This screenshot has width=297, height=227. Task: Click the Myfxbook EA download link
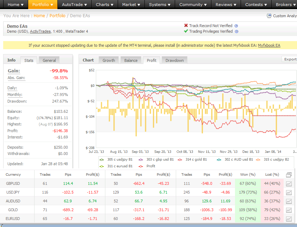pos(269,45)
